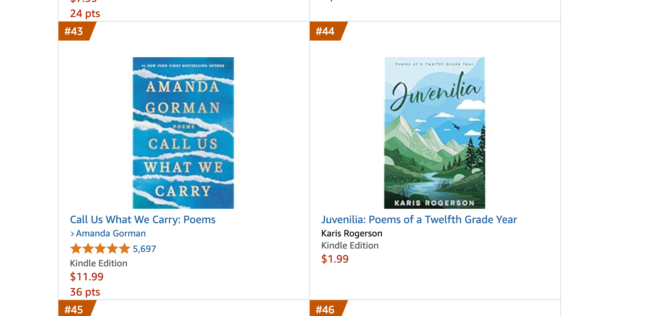Click the #46 rank badge
656x316 pixels.
pyautogui.click(x=325, y=310)
